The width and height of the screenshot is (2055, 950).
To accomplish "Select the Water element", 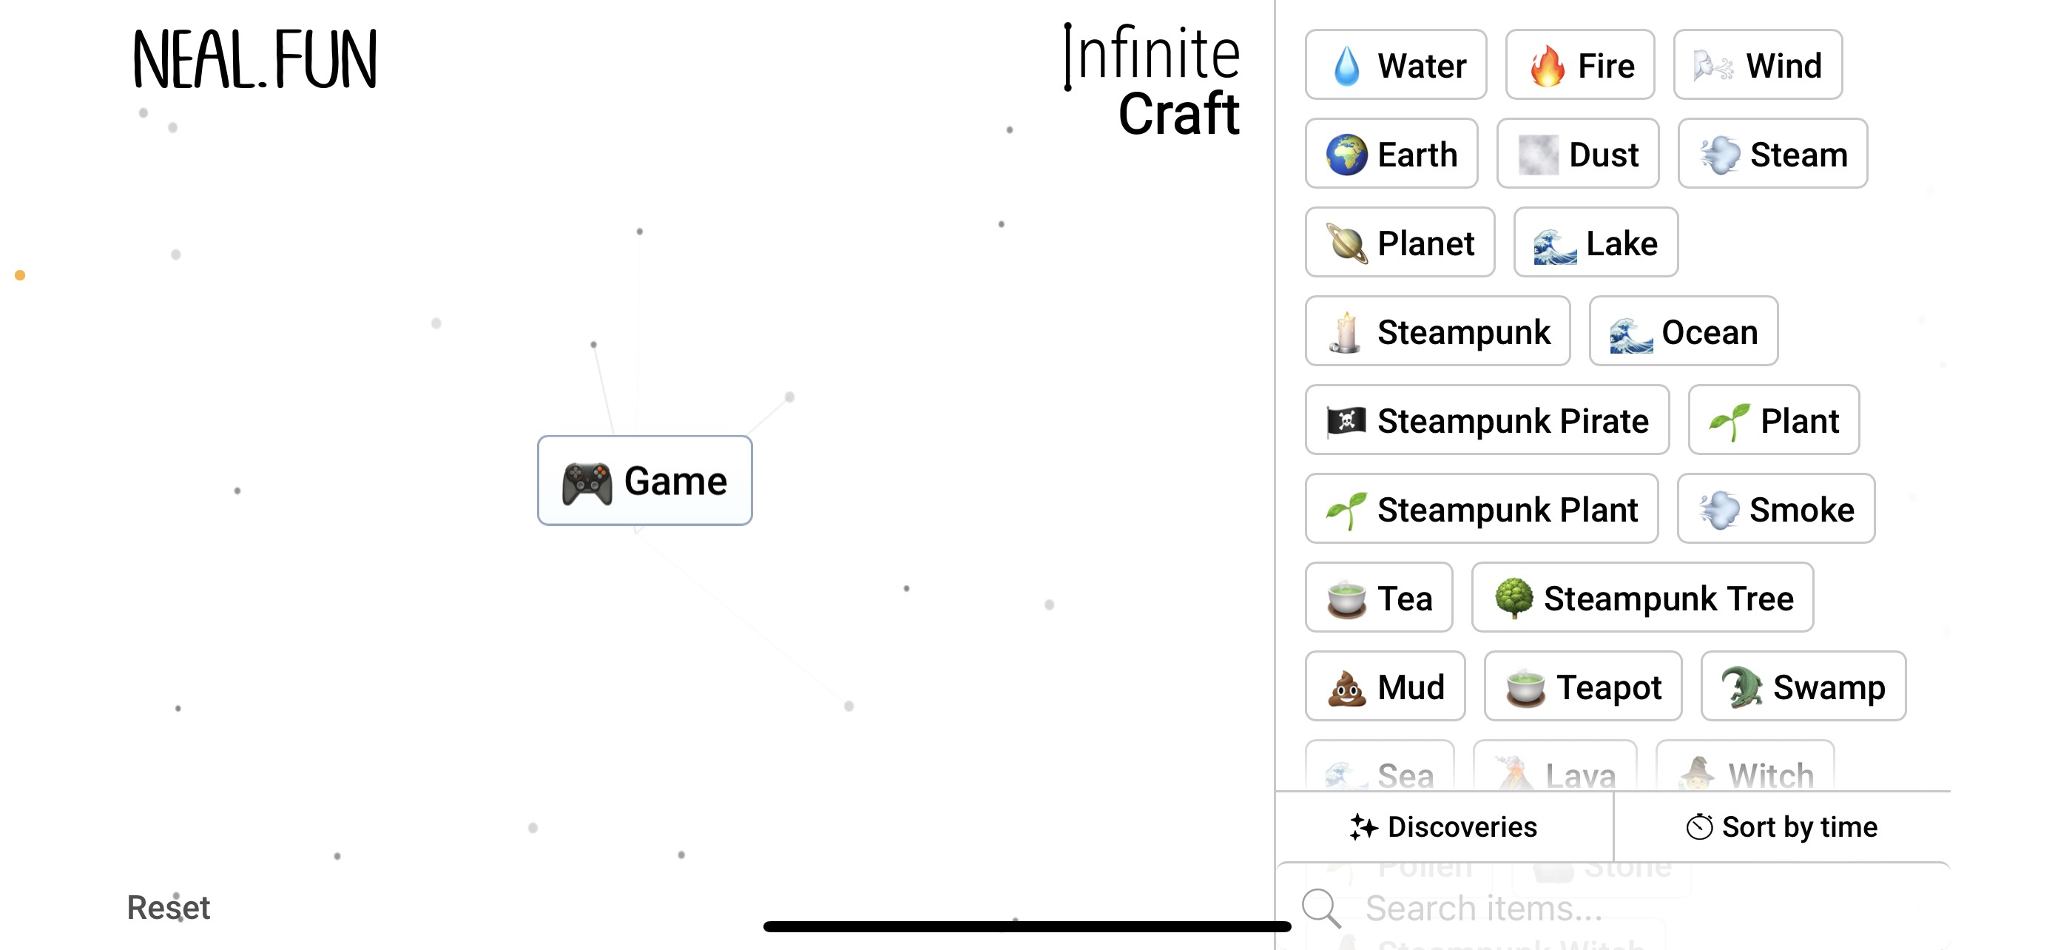I will [x=1395, y=64].
